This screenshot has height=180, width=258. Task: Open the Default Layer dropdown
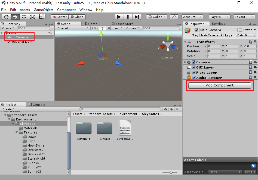click(x=246, y=35)
